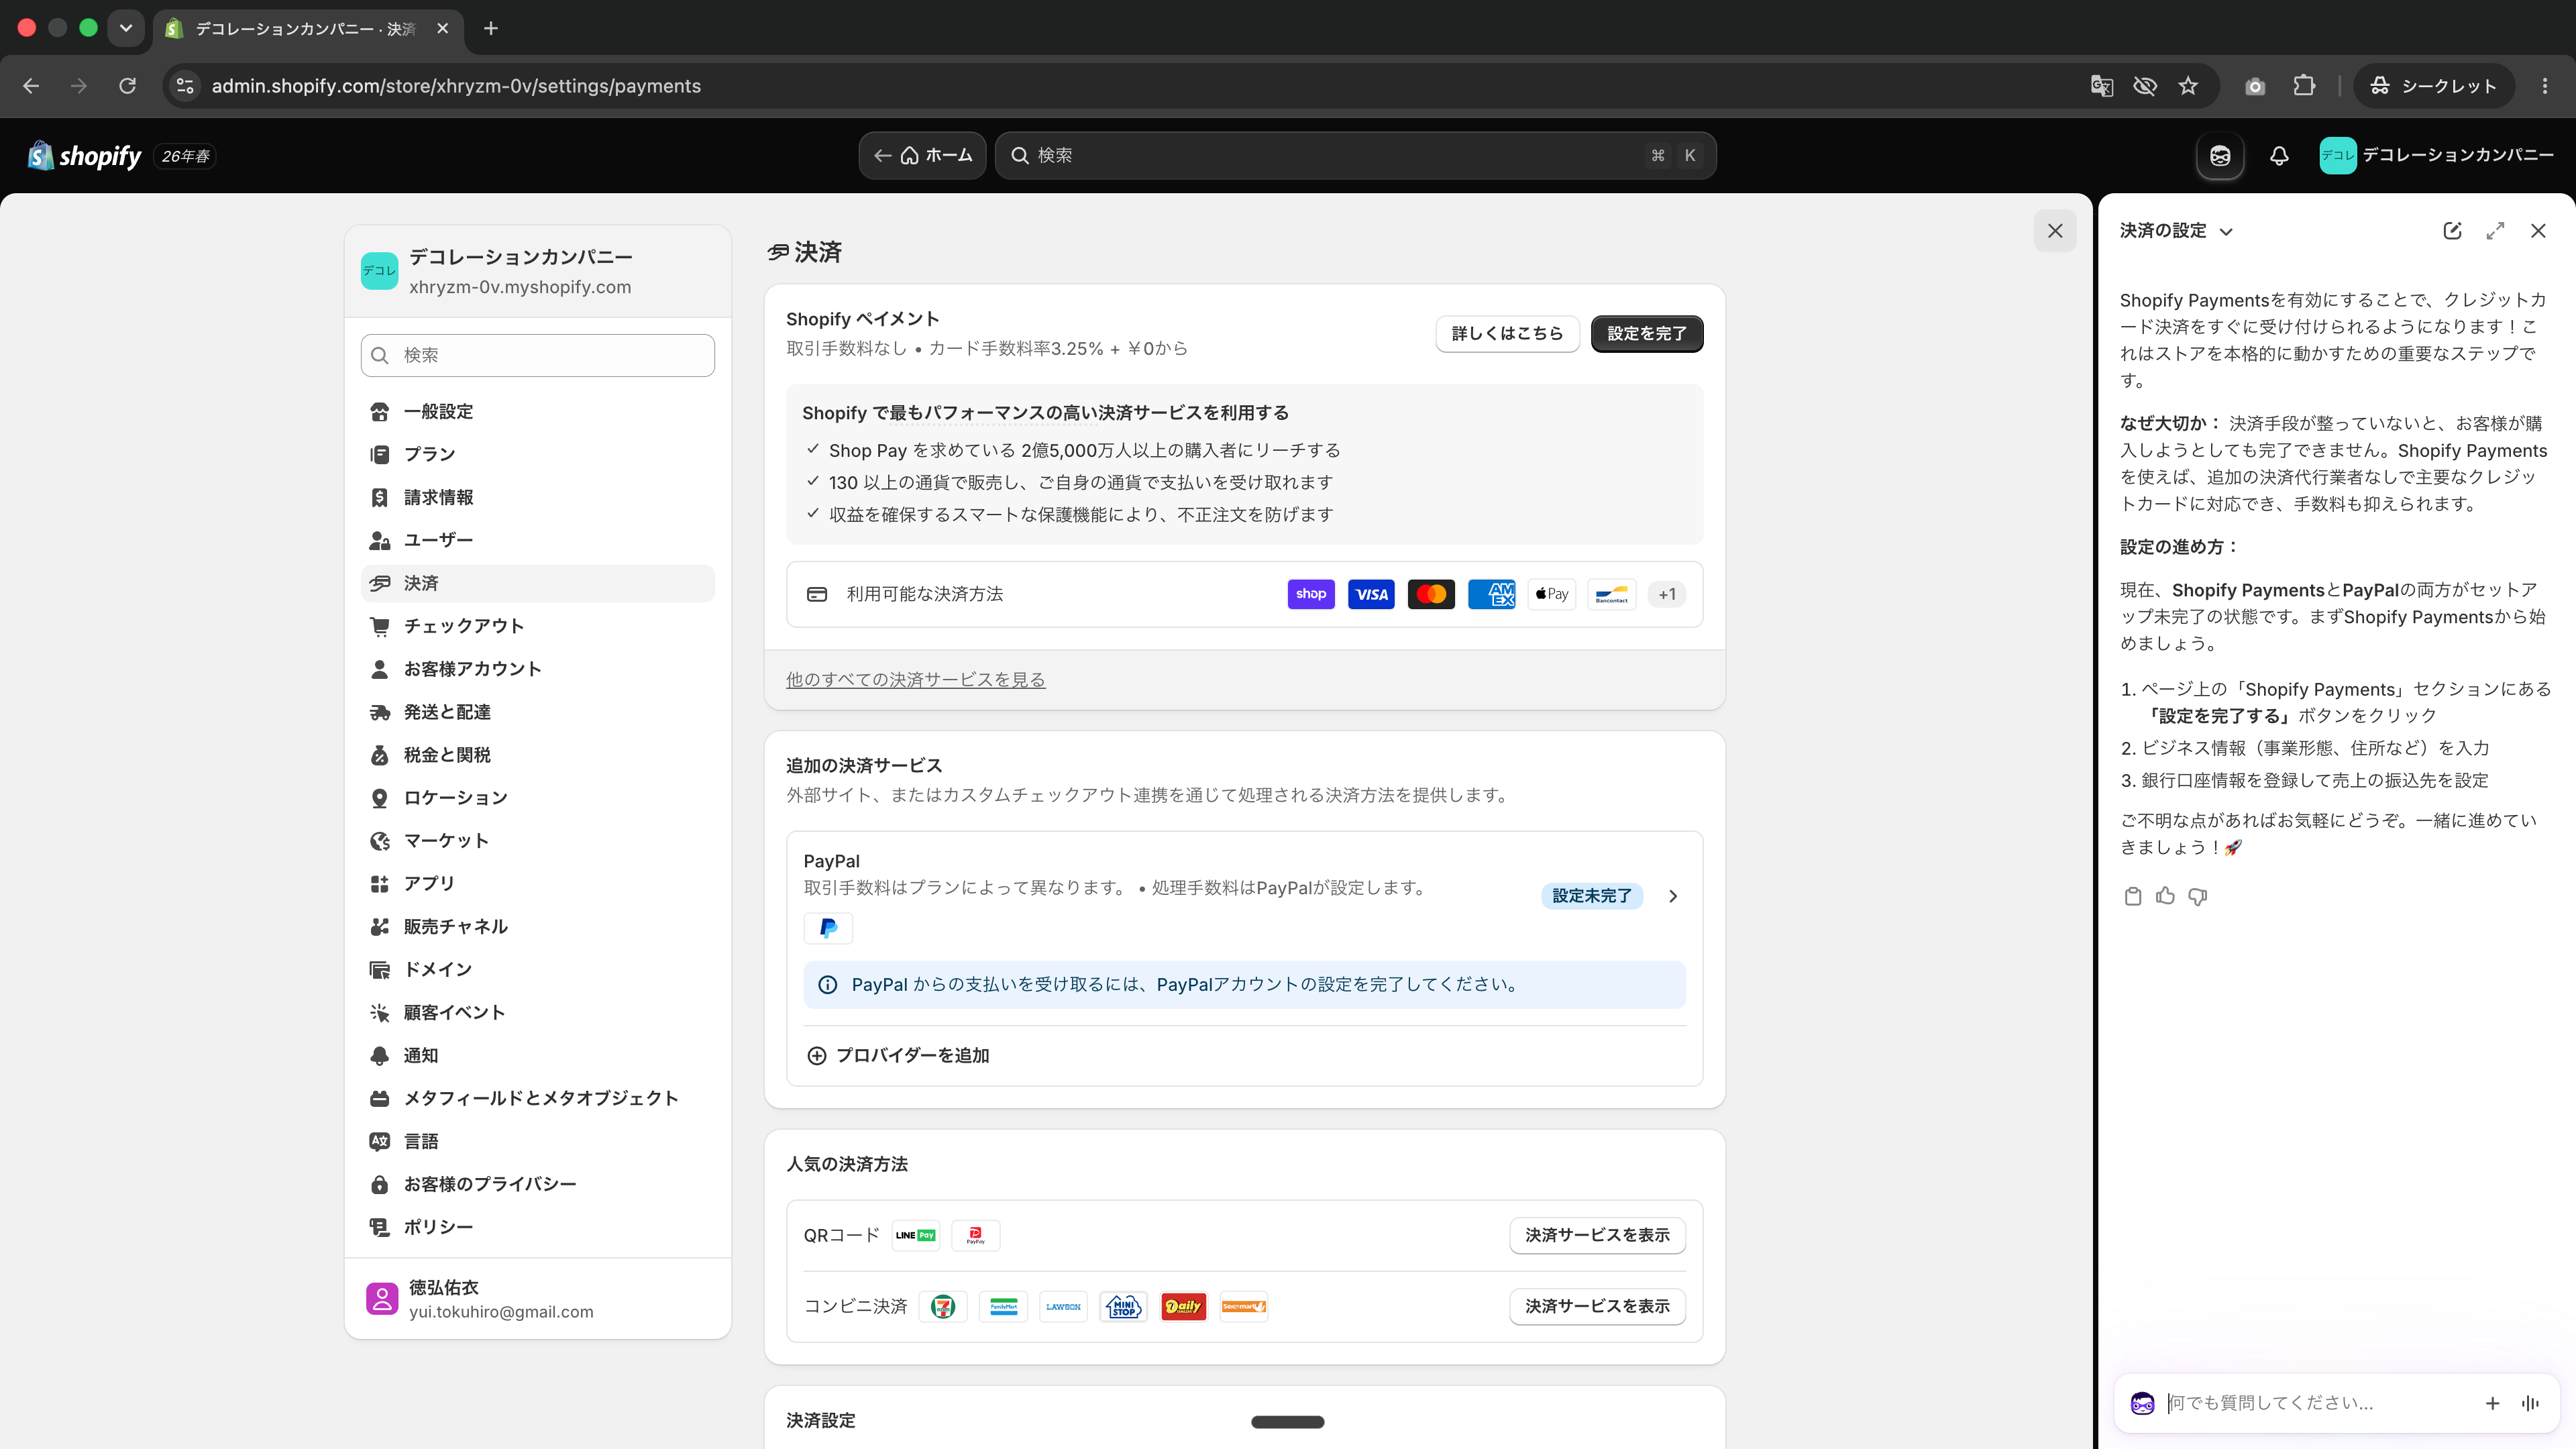Focus the settings sidebar search field
Image resolution: width=2576 pixels, height=1449 pixels.
tap(538, 355)
